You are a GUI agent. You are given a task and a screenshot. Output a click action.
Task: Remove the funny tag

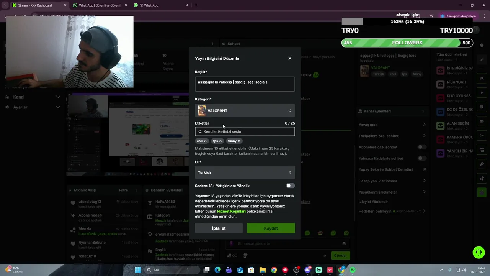(x=239, y=141)
